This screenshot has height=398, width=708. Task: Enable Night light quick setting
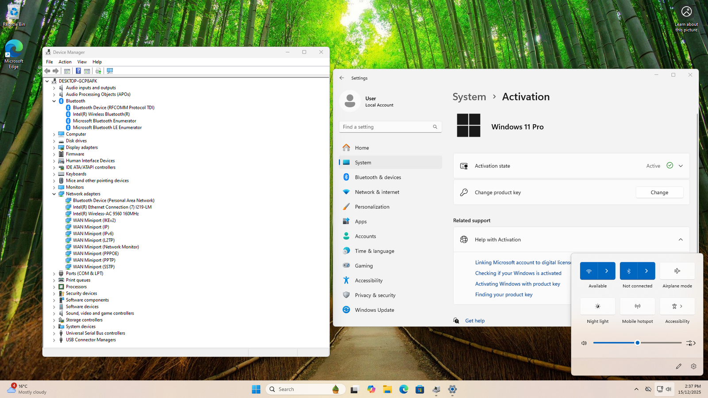point(597,306)
